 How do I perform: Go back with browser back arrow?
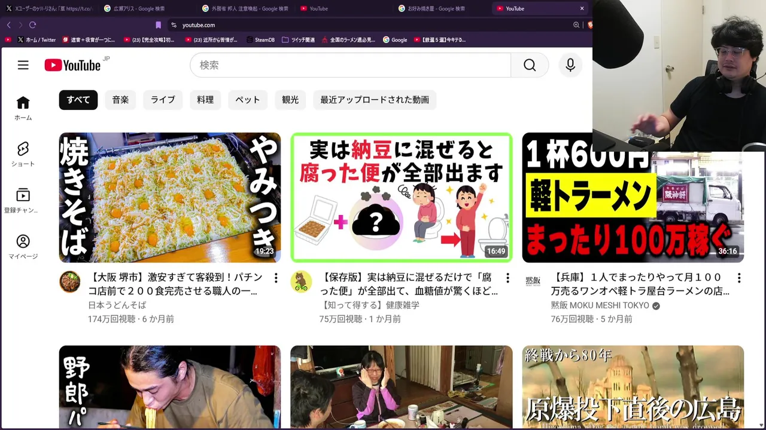[x=8, y=25]
